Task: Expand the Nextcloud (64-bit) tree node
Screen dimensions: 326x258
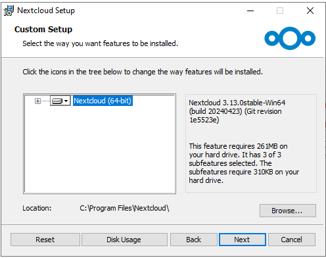Action: tap(37, 101)
